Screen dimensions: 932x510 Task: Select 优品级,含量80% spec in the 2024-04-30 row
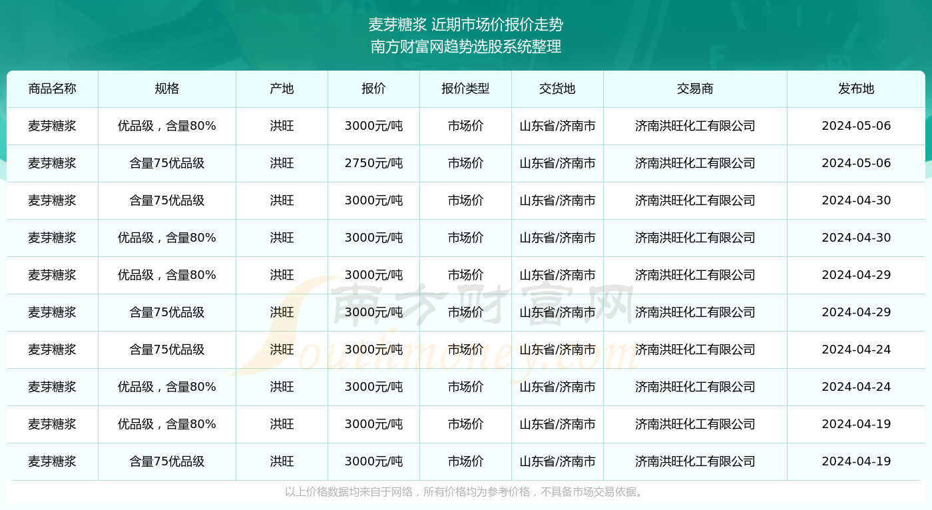pos(167,238)
